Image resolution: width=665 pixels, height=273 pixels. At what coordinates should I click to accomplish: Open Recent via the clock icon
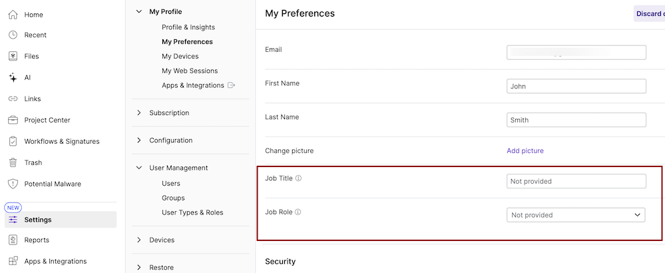pyautogui.click(x=13, y=35)
